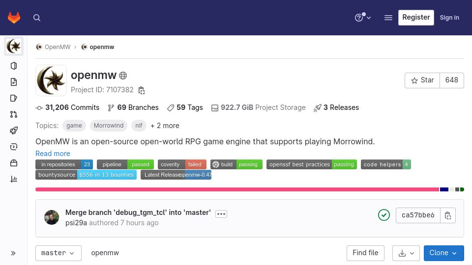Click the pink segment of languages bar

pos(237,189)
